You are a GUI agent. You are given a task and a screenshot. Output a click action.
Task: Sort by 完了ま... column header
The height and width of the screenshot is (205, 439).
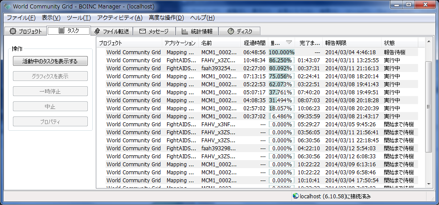tap(309, 43)
